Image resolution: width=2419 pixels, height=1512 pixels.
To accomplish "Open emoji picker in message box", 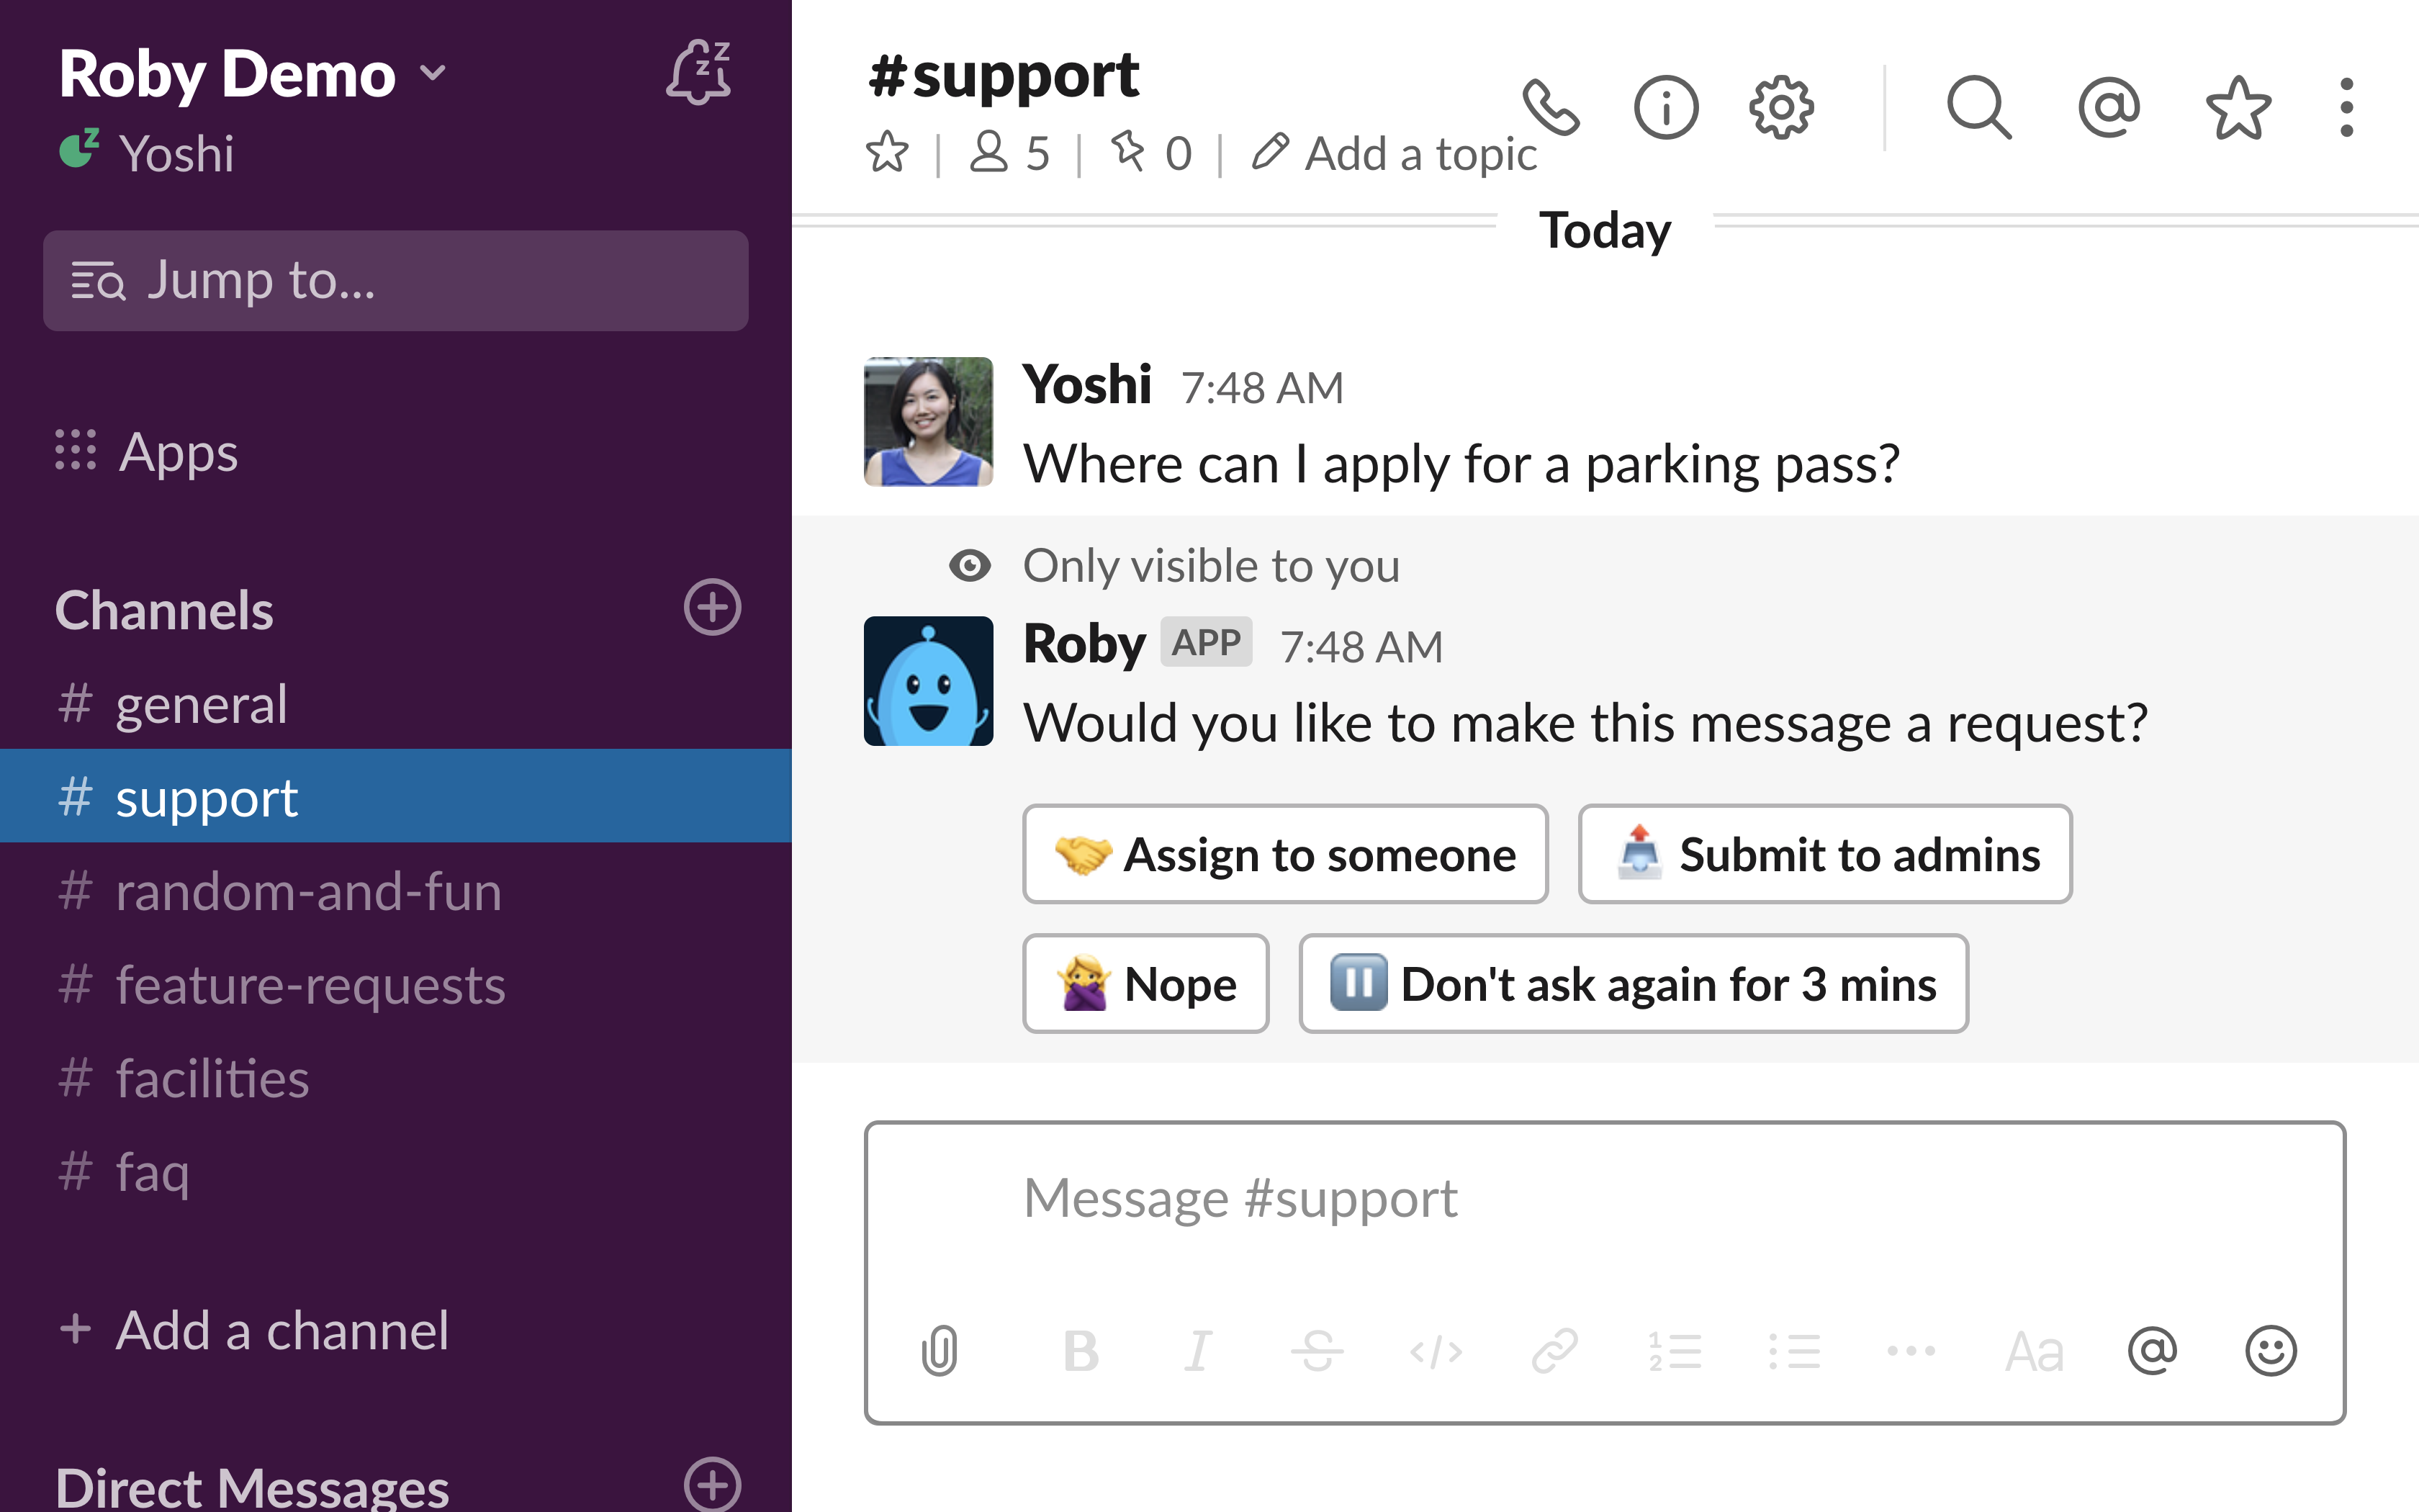I will [x=2270, y=1351].
